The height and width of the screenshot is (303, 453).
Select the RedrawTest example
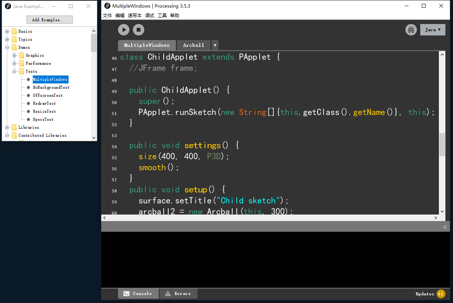[x=44, y=103]
